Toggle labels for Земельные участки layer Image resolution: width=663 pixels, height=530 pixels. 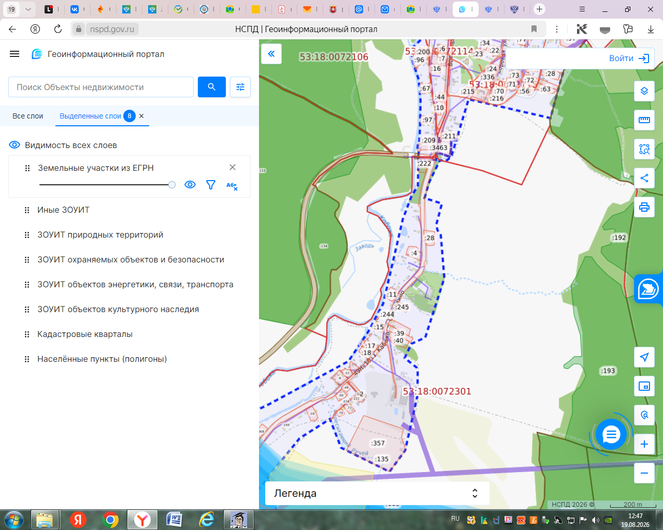coord(232,186)
